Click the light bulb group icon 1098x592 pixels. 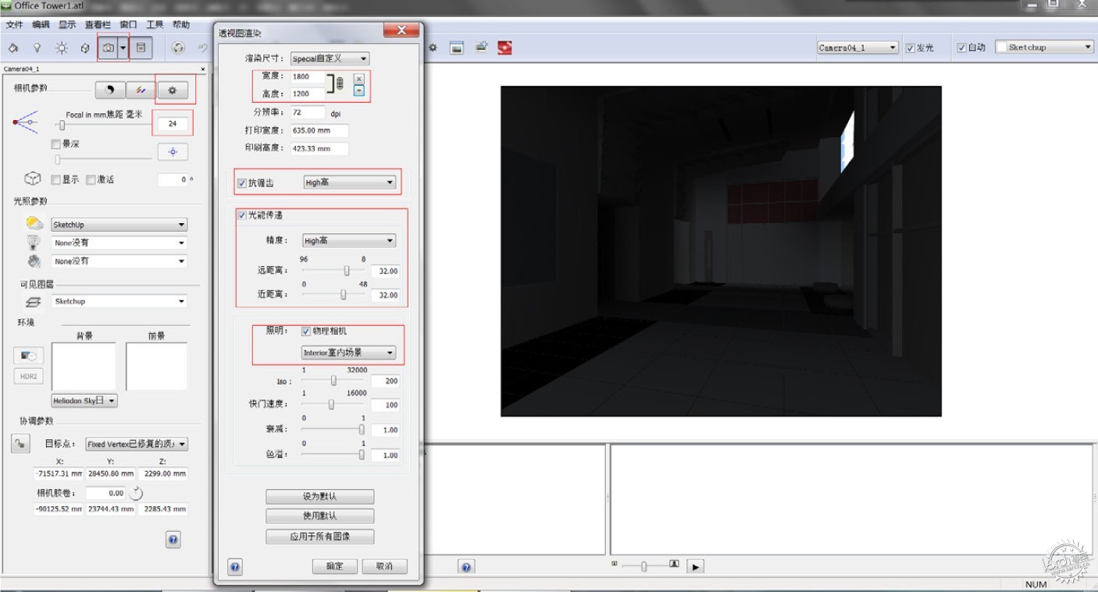[34, 243]
